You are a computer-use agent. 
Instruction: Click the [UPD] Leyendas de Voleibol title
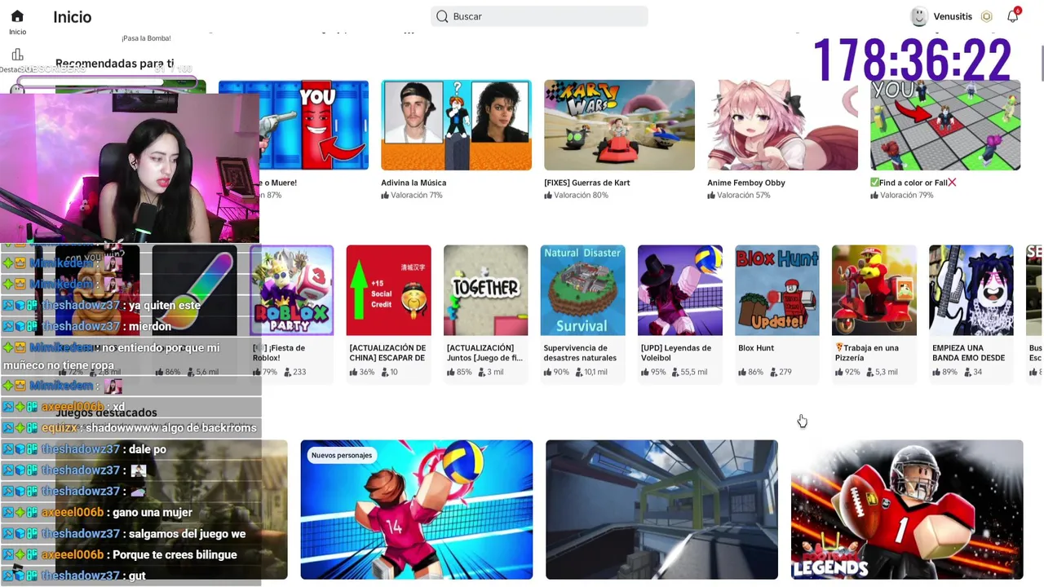tap(675, 353)
